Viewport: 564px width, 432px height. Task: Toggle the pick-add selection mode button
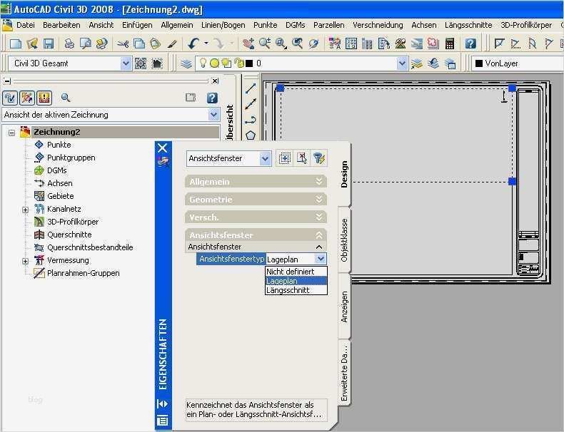(285, 158)
